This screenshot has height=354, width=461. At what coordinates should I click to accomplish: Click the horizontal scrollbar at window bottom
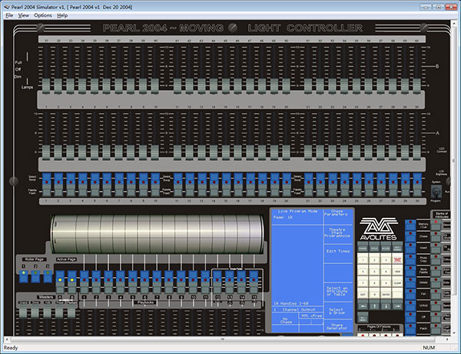point(227,339)
